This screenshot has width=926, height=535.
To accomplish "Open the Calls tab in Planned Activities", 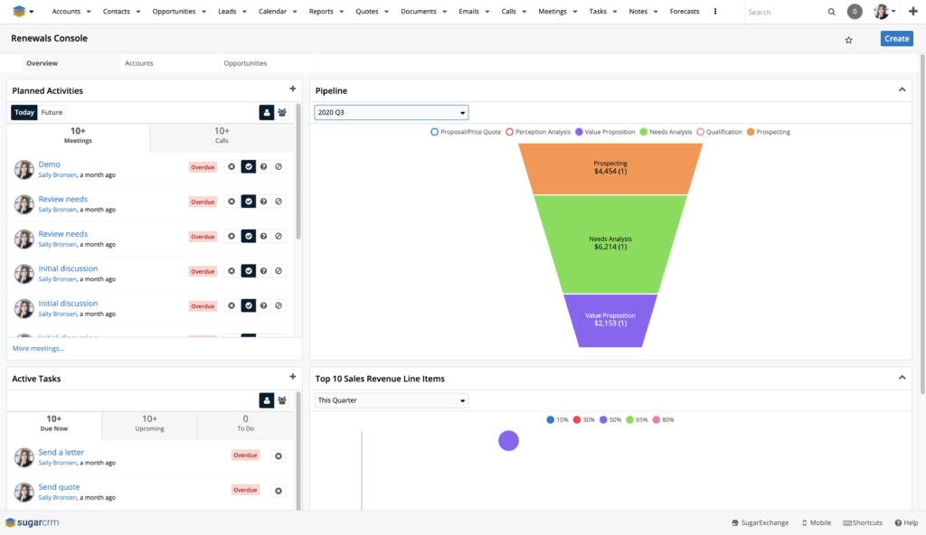I will pyautogui.click(x=222, y=136).
